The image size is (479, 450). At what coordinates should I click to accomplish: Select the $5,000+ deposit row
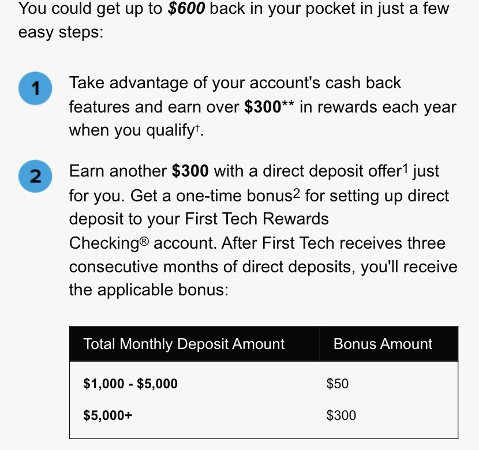pyautogui.click(x=264, y=415)
